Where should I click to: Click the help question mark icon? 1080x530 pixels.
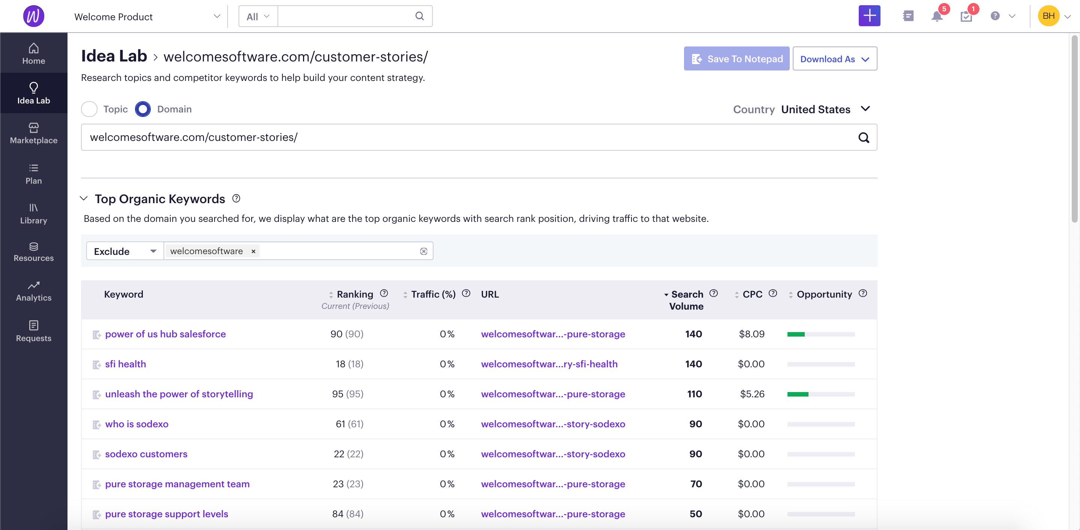click(995, 16)
